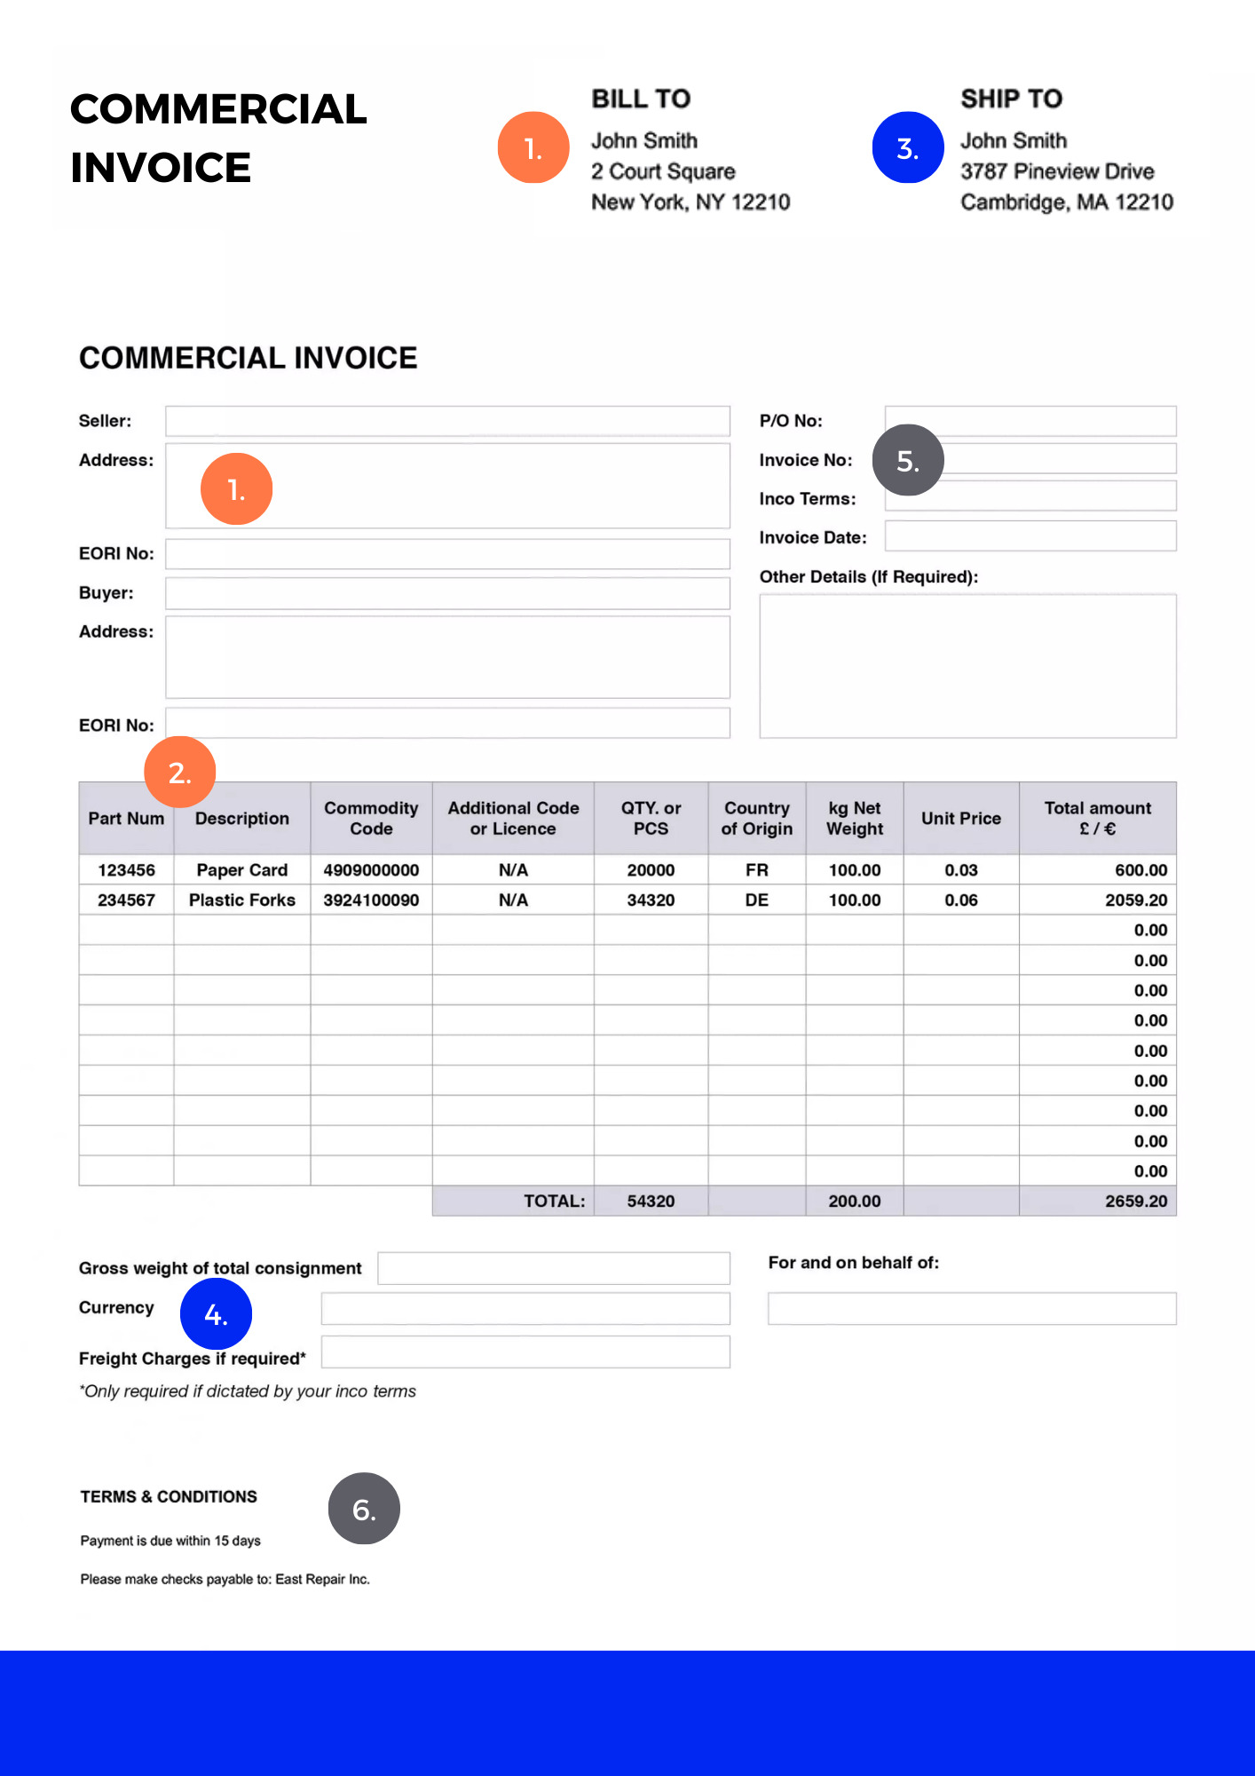Image resolution: width=1255 pixels, height=1776 pixels.
Task: Click 'Please make checks payable to' line
Action: [225, 1579]
